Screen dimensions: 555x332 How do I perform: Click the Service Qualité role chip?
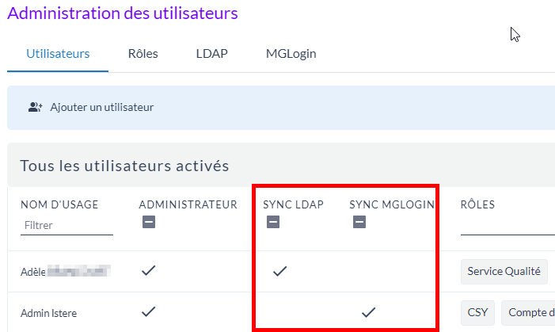[x=504, y=271]
